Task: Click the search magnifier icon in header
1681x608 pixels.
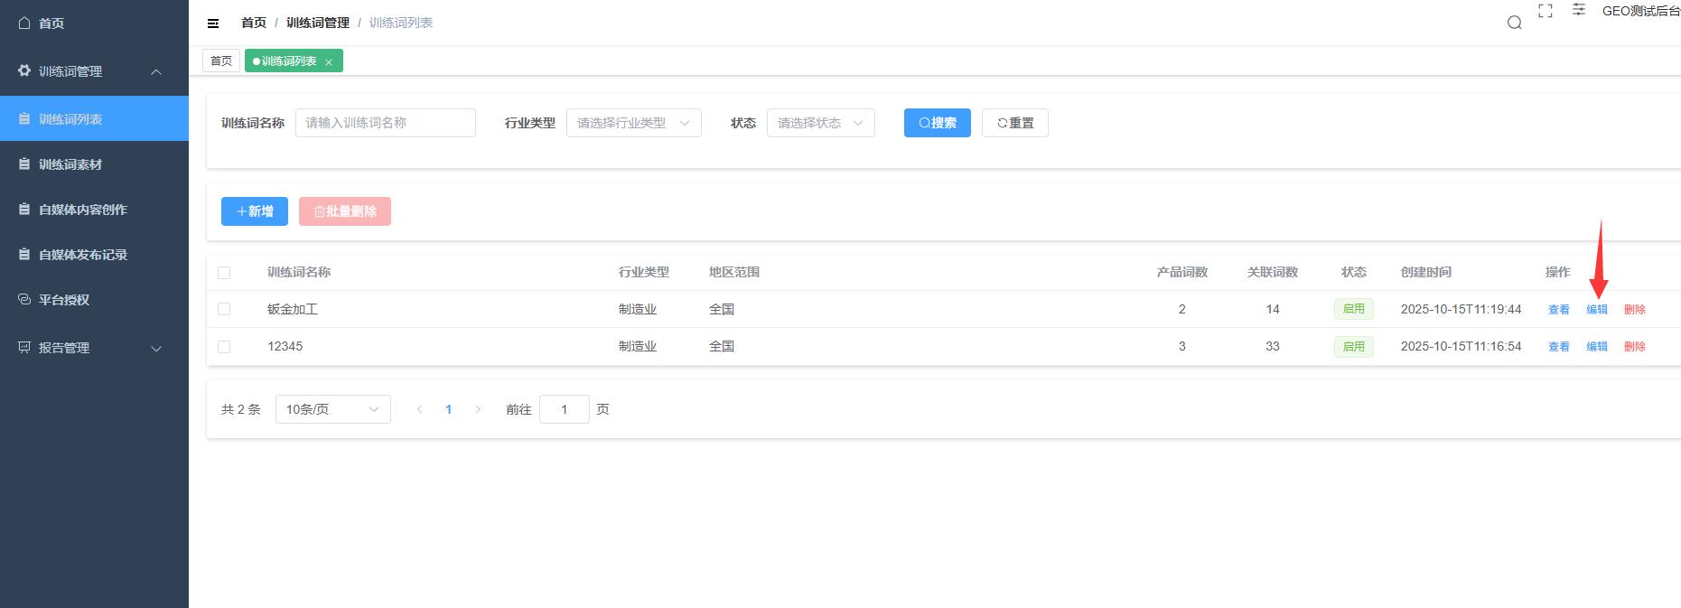Action: 1515,23
